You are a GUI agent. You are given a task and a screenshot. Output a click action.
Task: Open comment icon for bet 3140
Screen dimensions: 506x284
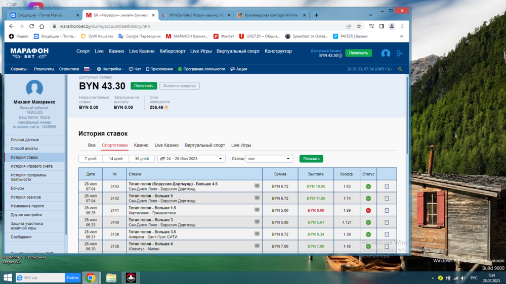(257, 222)
